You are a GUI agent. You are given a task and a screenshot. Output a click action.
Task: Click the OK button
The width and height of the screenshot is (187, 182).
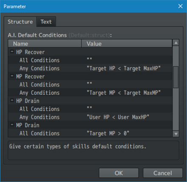click(119, 173)
